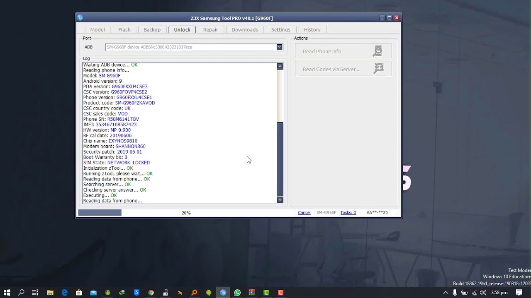Viewport: 531px width, 298px height.
Task: Open the Mail app from the taskbar
Action: click(x=93, y=293)
